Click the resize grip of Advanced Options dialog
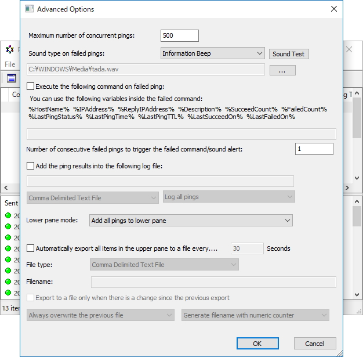The height and width of the screenshot is (357, 363). (x=339, y=354)
